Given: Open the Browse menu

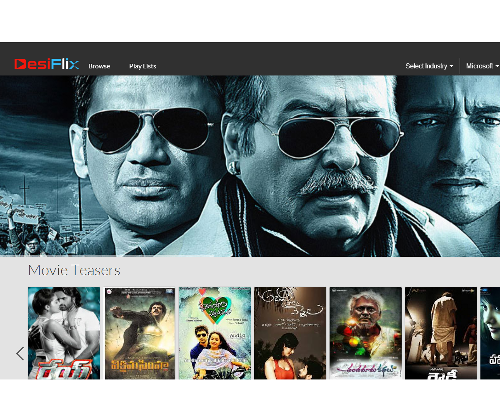Looking at the screenshot, I should tap(99, 66).
